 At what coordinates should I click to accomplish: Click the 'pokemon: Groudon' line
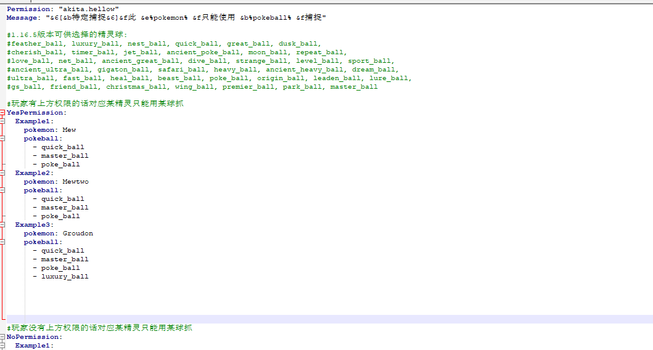tap(59, 234)
